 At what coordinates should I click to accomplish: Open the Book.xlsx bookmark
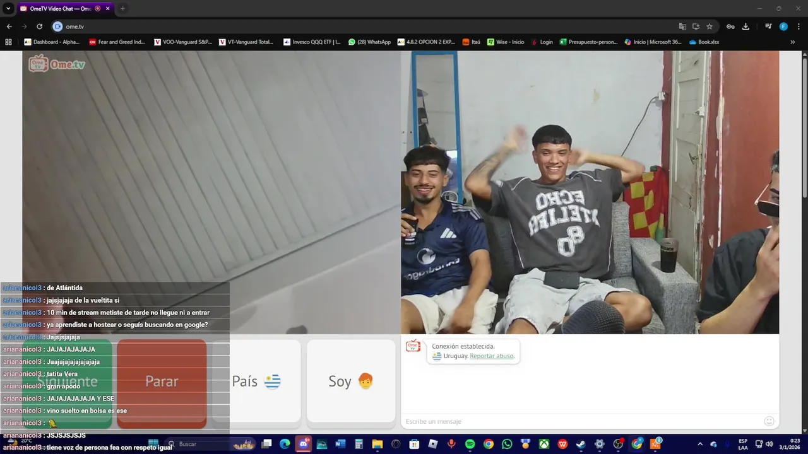tap(704, 42)
